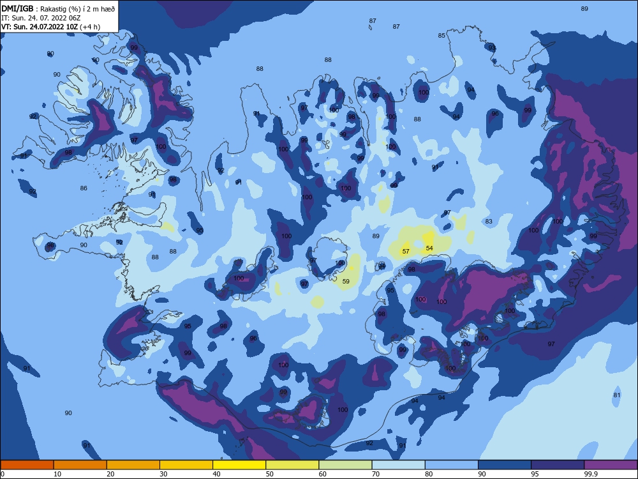Select the medium blue 90–95 legend swatch
The image size is (638, 479).
click(x=505, y=465)
